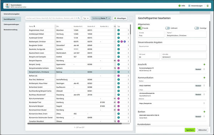Select the row Buchhandlung Beispiel Carlos
Image resolution: width=214 pixels, height=135 pixels.
pyautogui.click(x=78, y=91)
